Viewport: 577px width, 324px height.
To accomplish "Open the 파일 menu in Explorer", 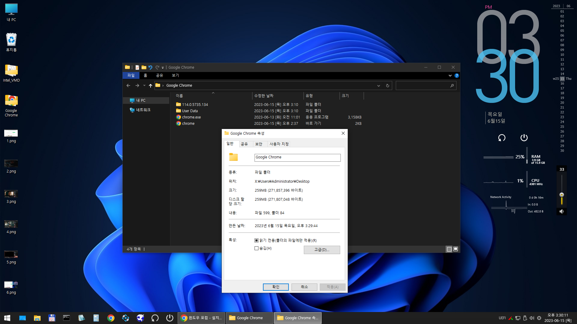I will [131, 76].
